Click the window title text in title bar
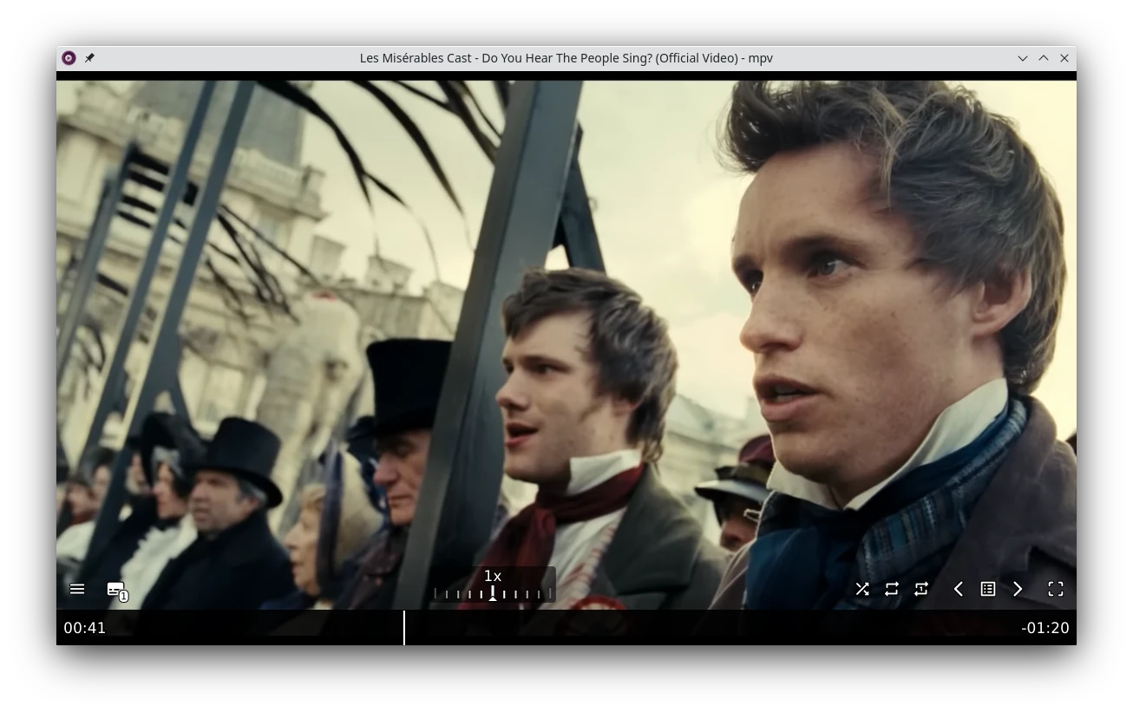This screenshot has height=712, width=1133. [566, 58]
